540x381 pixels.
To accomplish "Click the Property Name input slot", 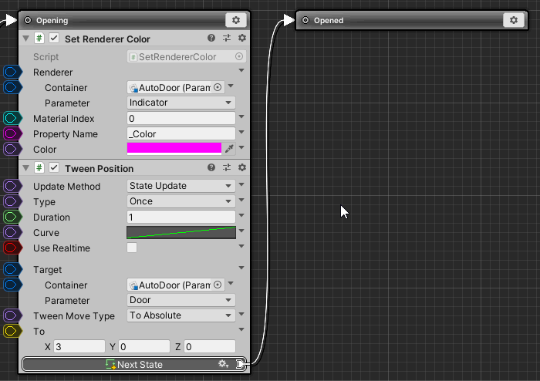I will [x=12, y=133].
